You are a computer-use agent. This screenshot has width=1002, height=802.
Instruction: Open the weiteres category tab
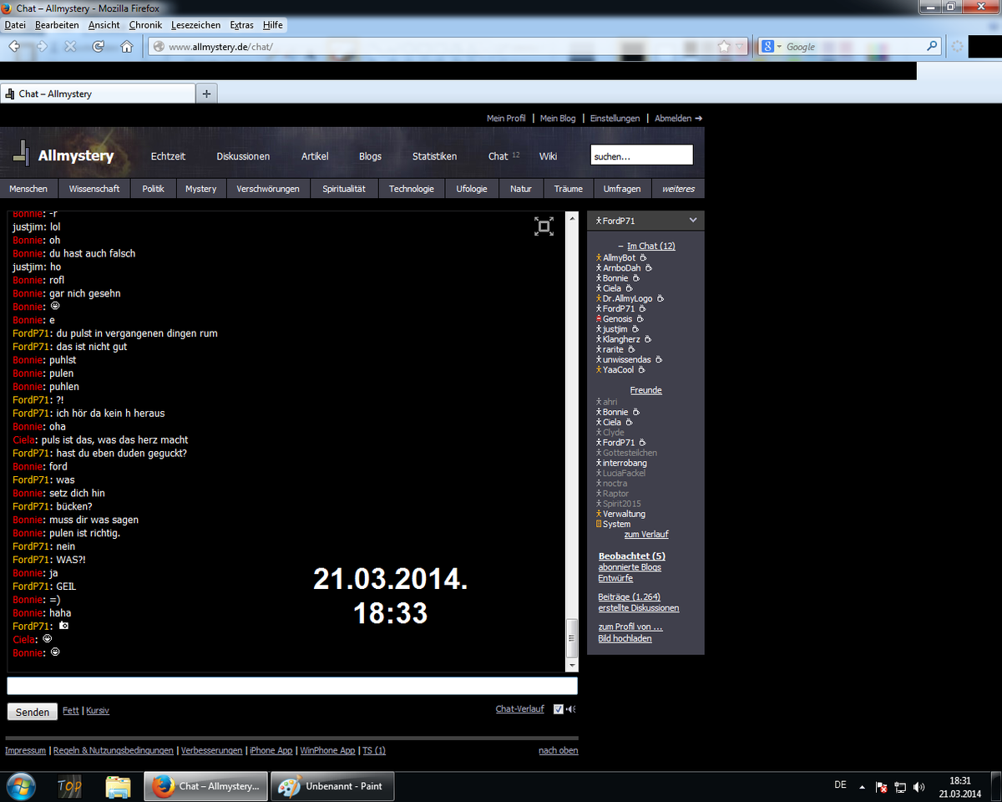[678, 189]
